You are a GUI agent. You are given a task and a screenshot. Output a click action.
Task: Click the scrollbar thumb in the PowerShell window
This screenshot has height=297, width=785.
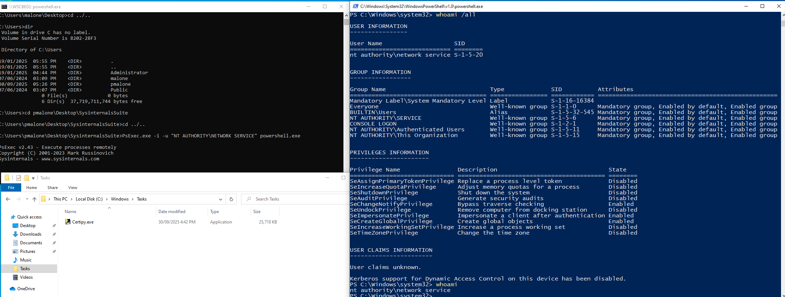pos(783,23)
